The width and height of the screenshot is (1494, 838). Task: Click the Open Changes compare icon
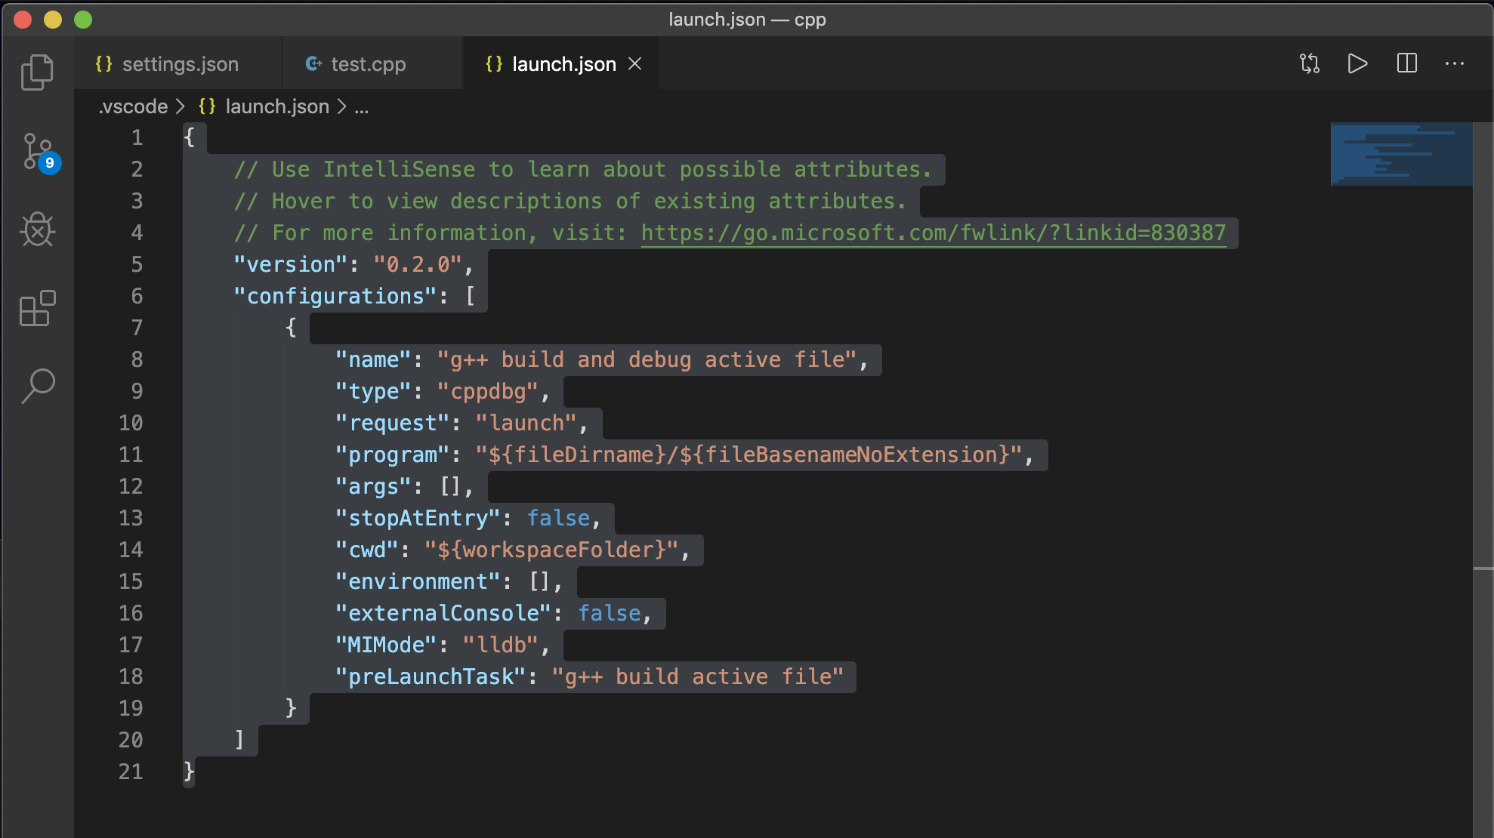point(1309,63)
